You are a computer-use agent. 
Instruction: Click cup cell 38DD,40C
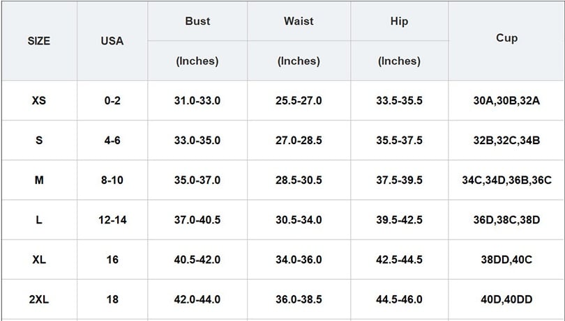(506, 260)
